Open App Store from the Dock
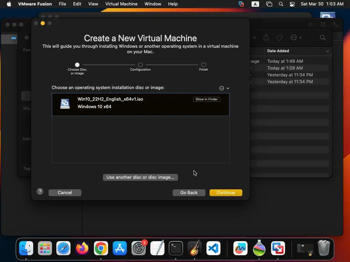350x262 pixels. (x=120, y=248)
